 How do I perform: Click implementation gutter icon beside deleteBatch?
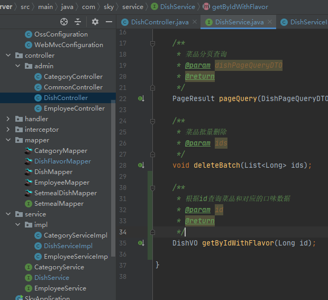(141, 165)
